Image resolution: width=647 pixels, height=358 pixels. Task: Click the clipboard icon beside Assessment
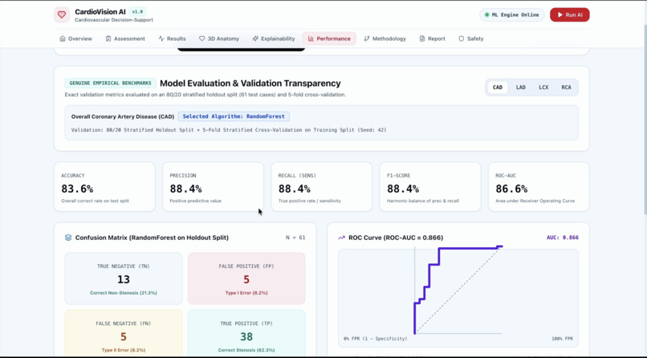tap(108, 39)
